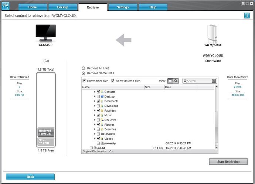Click the powercfg file icon
Viewport: 255px width, 184px height.
click(102, 143)
